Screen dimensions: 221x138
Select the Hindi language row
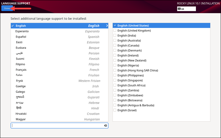(x=59, y=108)
